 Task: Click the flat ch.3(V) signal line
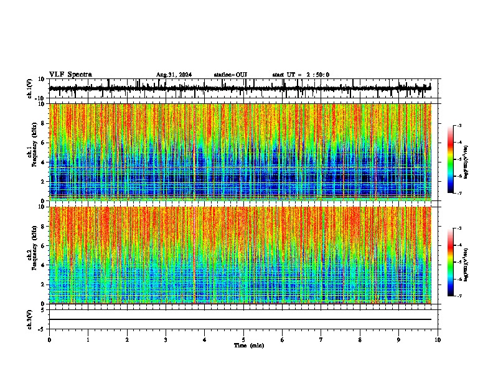[240, 319]
